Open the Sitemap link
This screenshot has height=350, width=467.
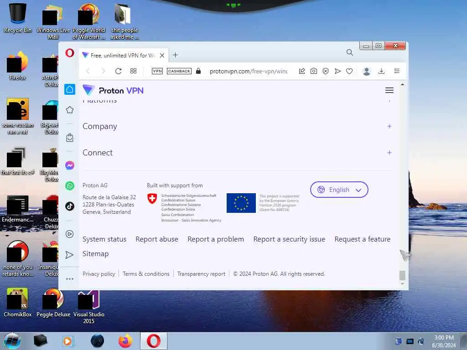tap(96, 254)
